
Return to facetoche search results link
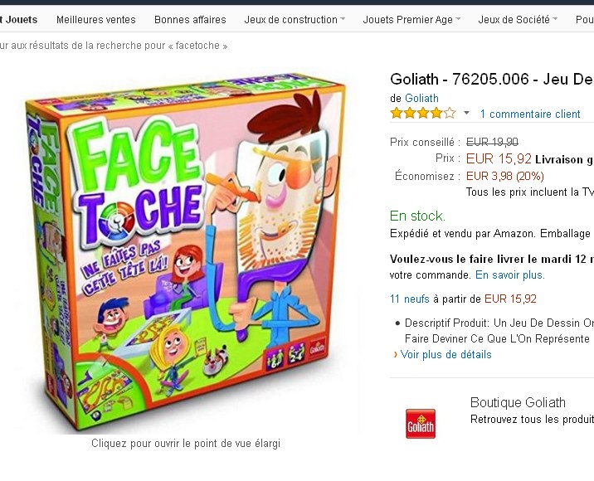(114, 46)
